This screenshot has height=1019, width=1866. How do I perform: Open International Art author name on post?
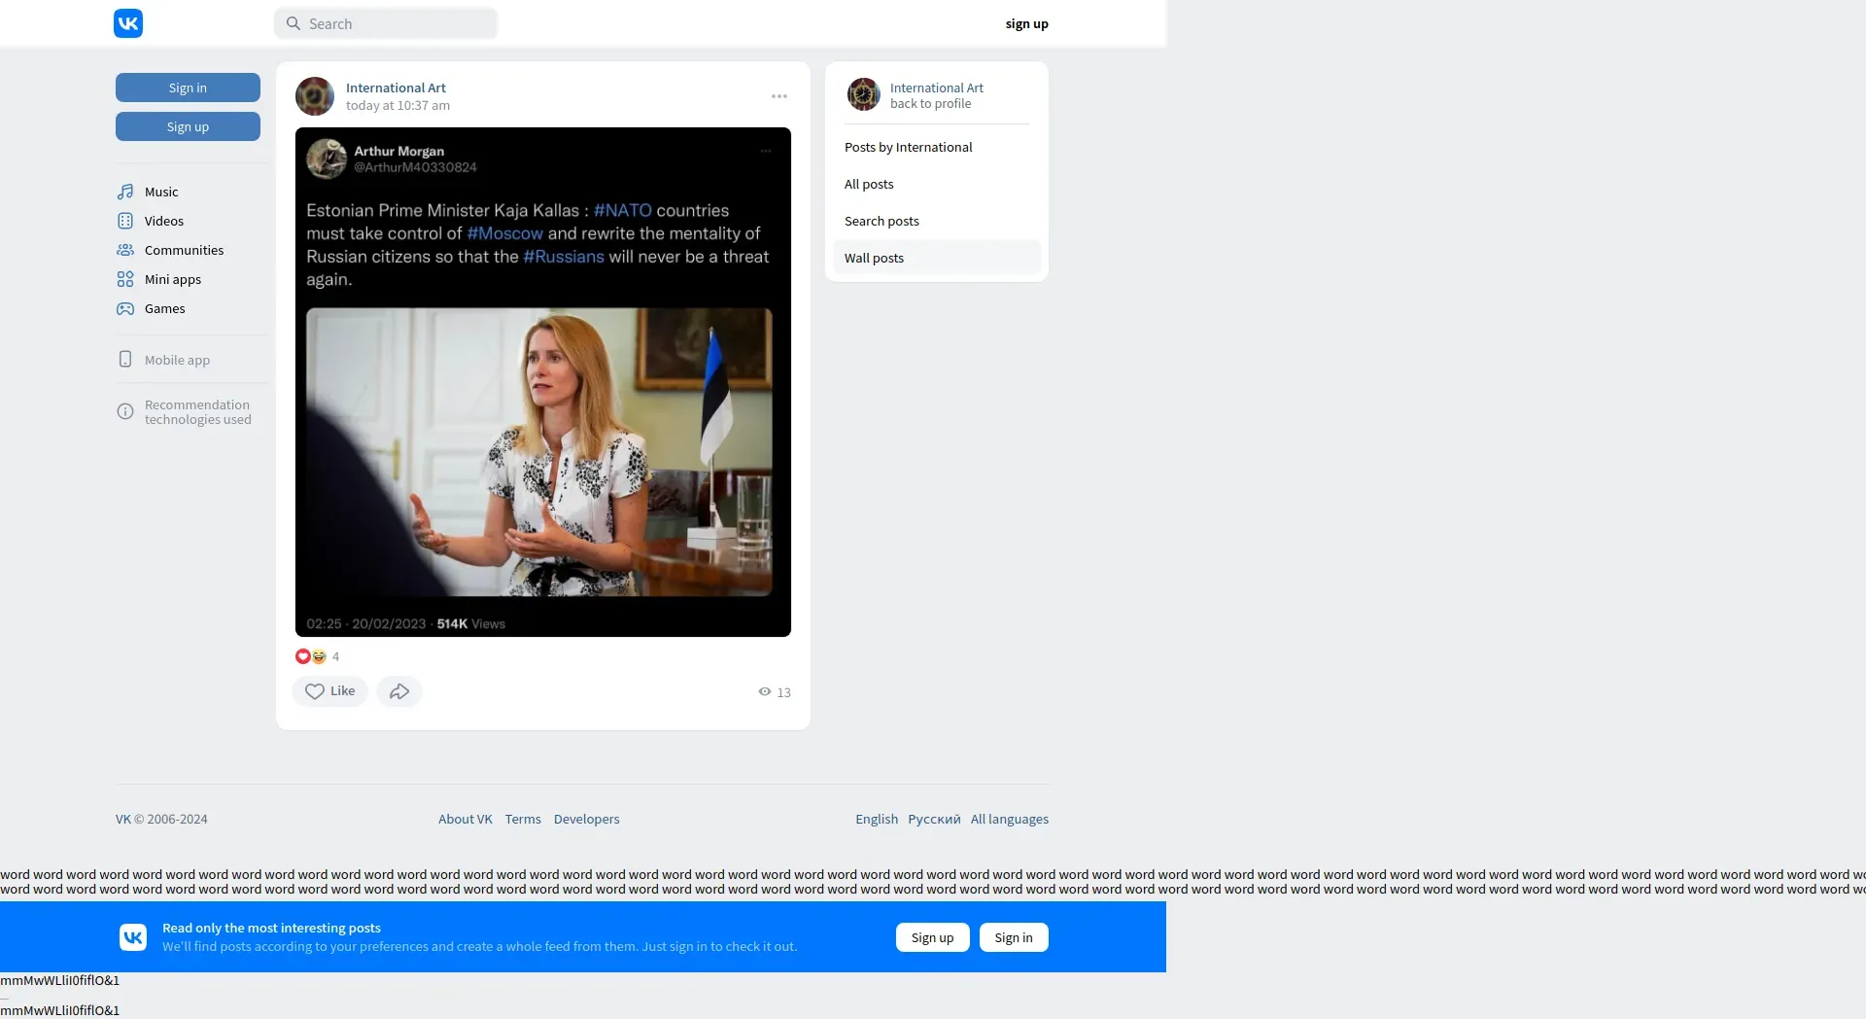[x=396, y=88]
